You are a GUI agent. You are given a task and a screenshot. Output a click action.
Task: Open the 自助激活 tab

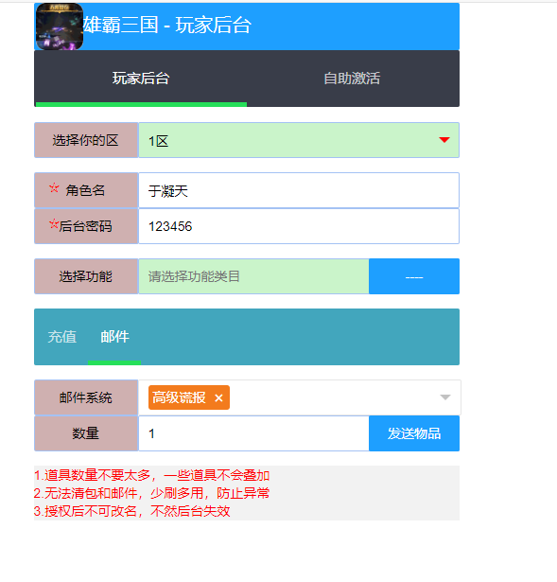point(353,79)
